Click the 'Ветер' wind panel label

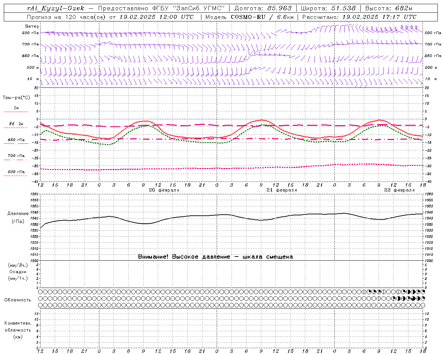pyautogui.click(x=32, y=26)
